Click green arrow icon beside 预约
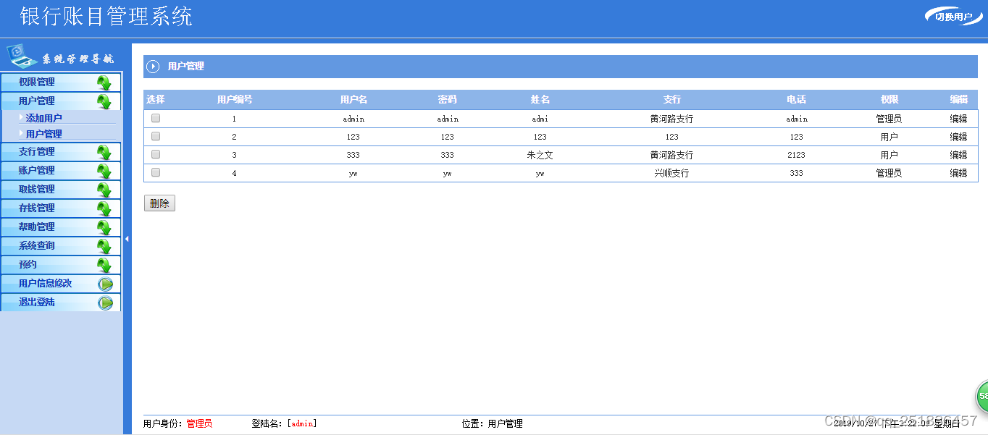This screenshot has width=988, height=435. pyautogui.click(x=104, y=265)
